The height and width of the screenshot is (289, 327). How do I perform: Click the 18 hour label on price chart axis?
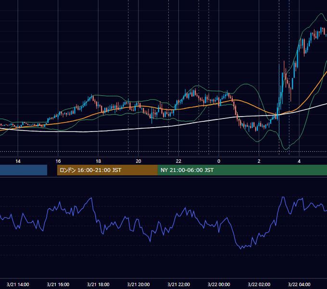tap(98, 161)
